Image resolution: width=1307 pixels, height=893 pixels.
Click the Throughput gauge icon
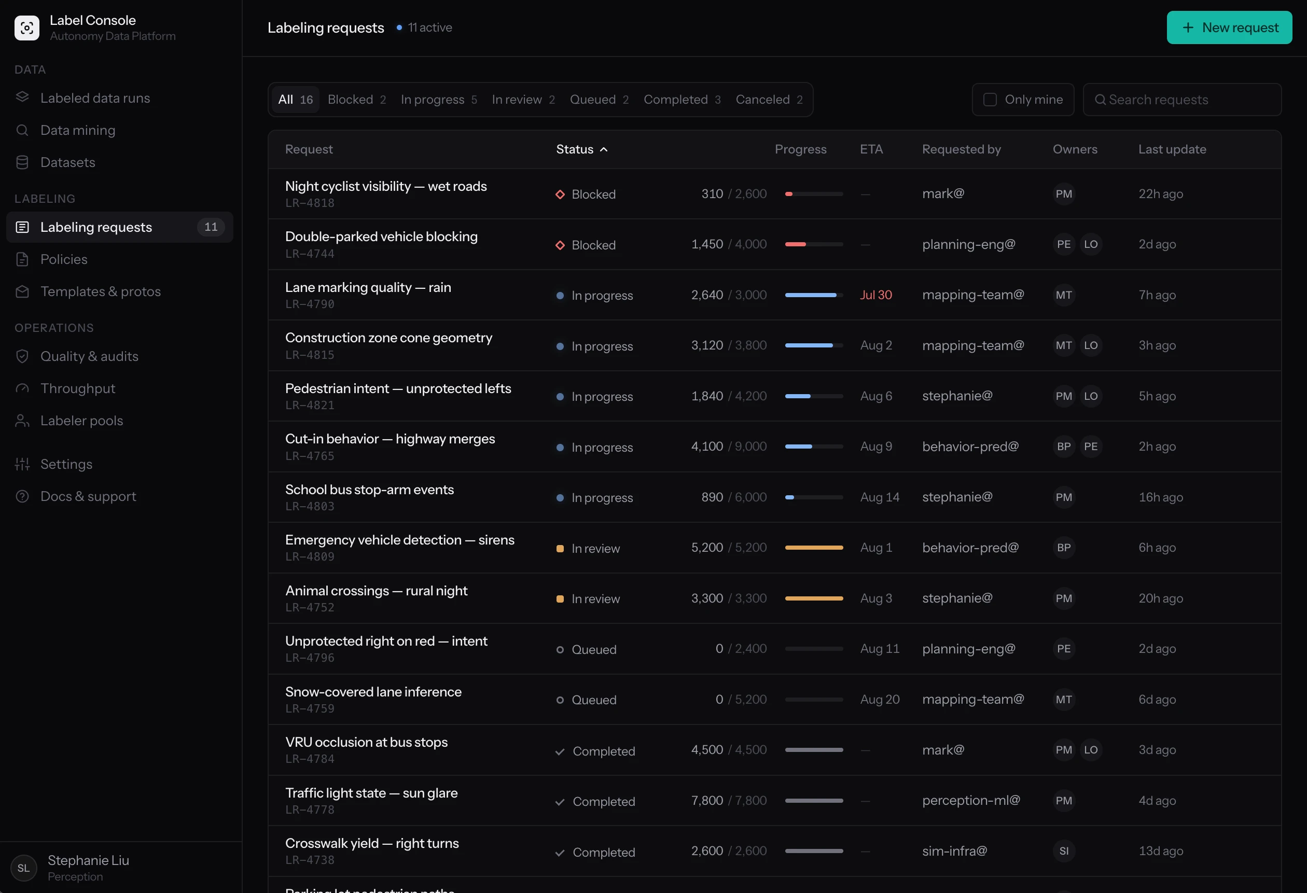[22, 388]
